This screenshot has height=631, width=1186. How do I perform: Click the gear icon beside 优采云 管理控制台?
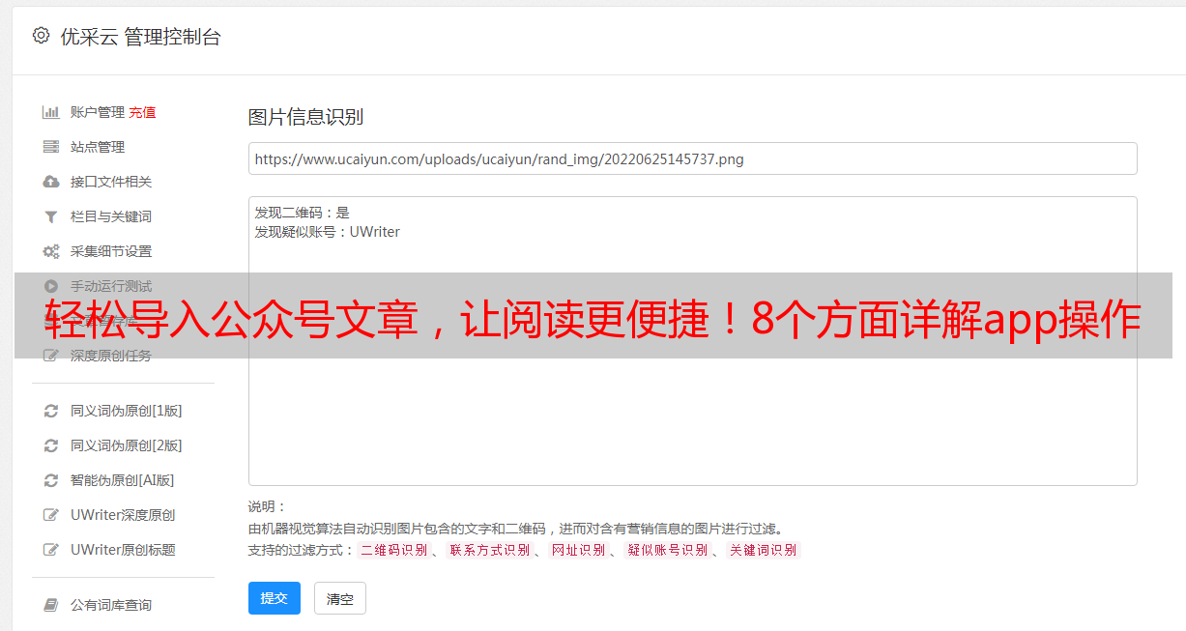[x=41, y=36]
